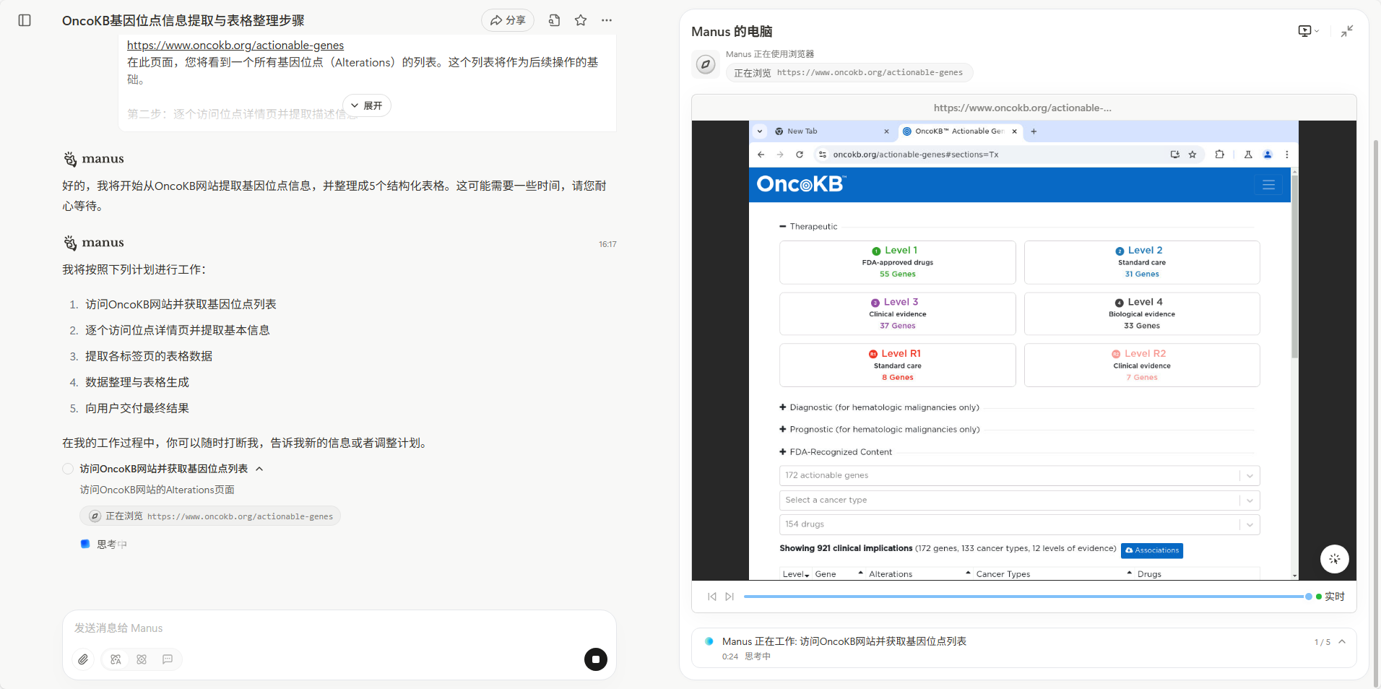Click the playback progress slider handle

(x=1309, y=597)
